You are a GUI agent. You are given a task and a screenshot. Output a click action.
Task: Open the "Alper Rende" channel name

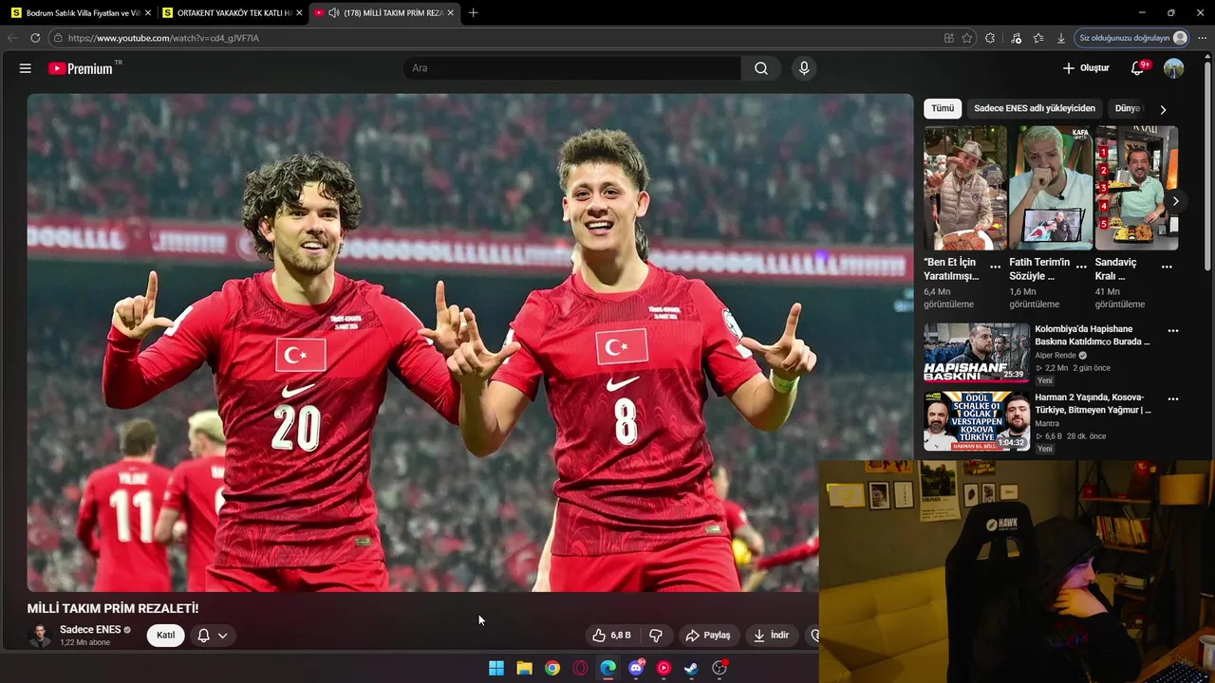pyautogui.click(x=1055, y=356)
